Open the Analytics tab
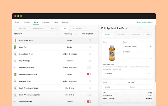This screenshot has height=106, width=168. (x=45, y=22)
